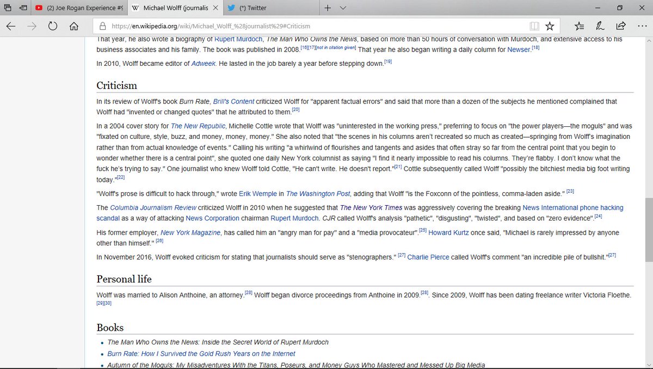The height and width of the screenshot is (369, 653).
Task: Expand the tab previews chevron
Action: coord(343,8)
